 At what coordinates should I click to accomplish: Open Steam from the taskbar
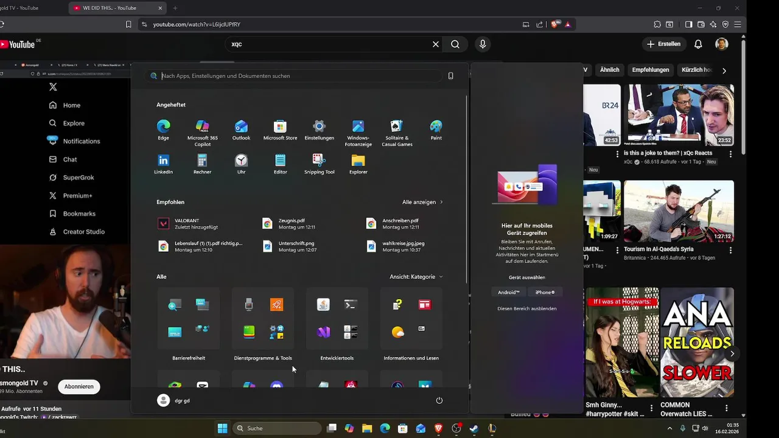[474, 428]
